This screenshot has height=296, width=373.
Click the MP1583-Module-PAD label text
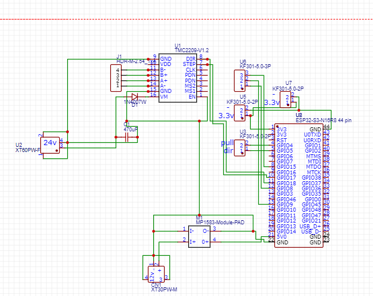(x=220, y=223)
